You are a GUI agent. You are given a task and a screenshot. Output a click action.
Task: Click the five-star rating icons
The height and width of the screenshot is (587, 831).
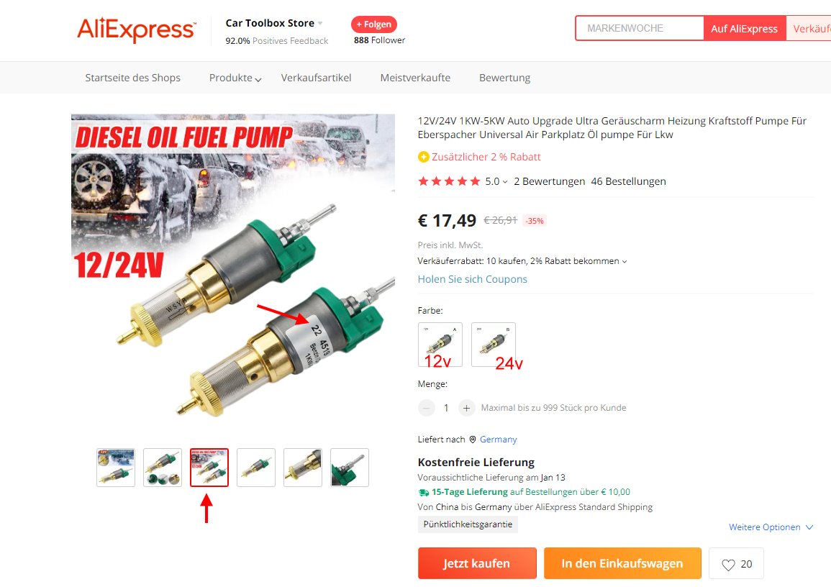click(x=449, y=181)
